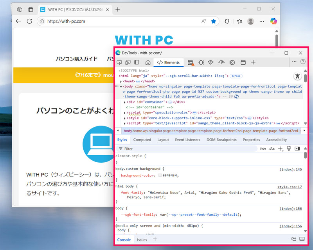
Task: Open the tab actions menu in Edge
Action: (31, 9)
